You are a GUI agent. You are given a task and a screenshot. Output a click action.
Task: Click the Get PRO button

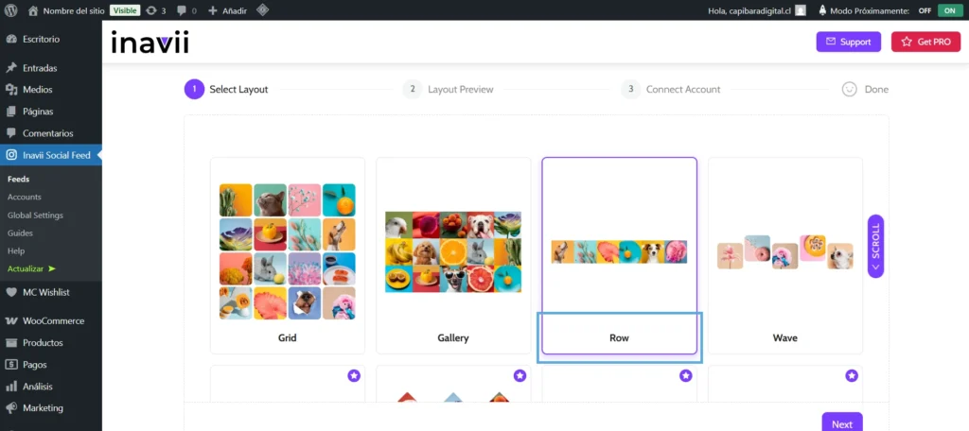tap(925, 43)
